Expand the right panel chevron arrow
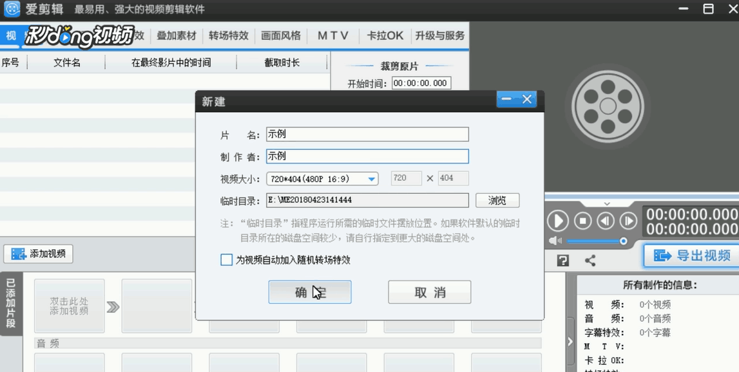The width and height of the screenshot is (739, 372). (570, 342)
